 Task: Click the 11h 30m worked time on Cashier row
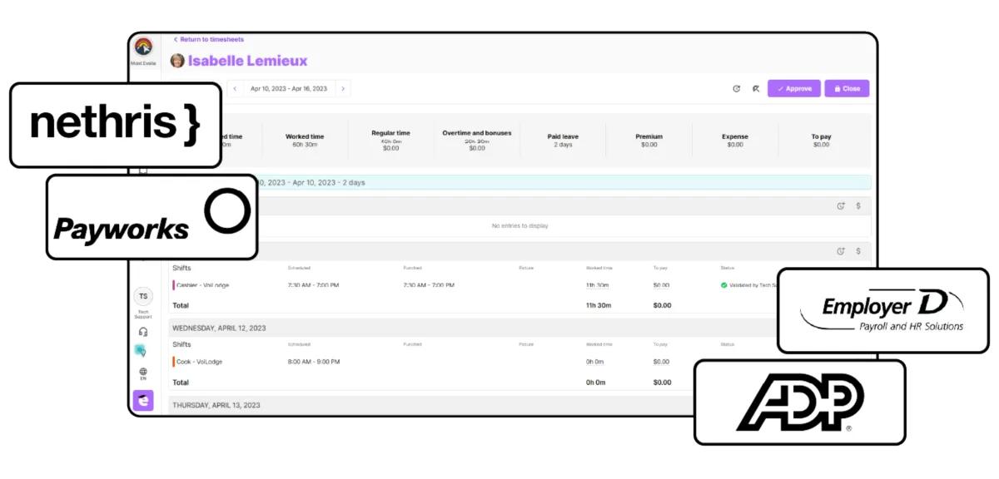pos(598,285)
